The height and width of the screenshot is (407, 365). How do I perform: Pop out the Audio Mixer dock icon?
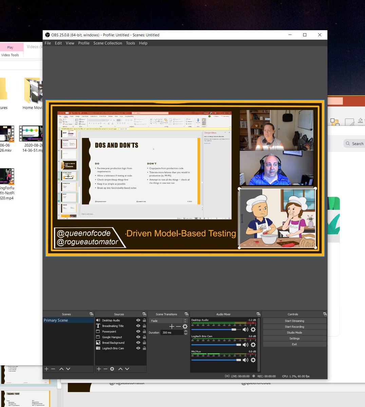258,314
